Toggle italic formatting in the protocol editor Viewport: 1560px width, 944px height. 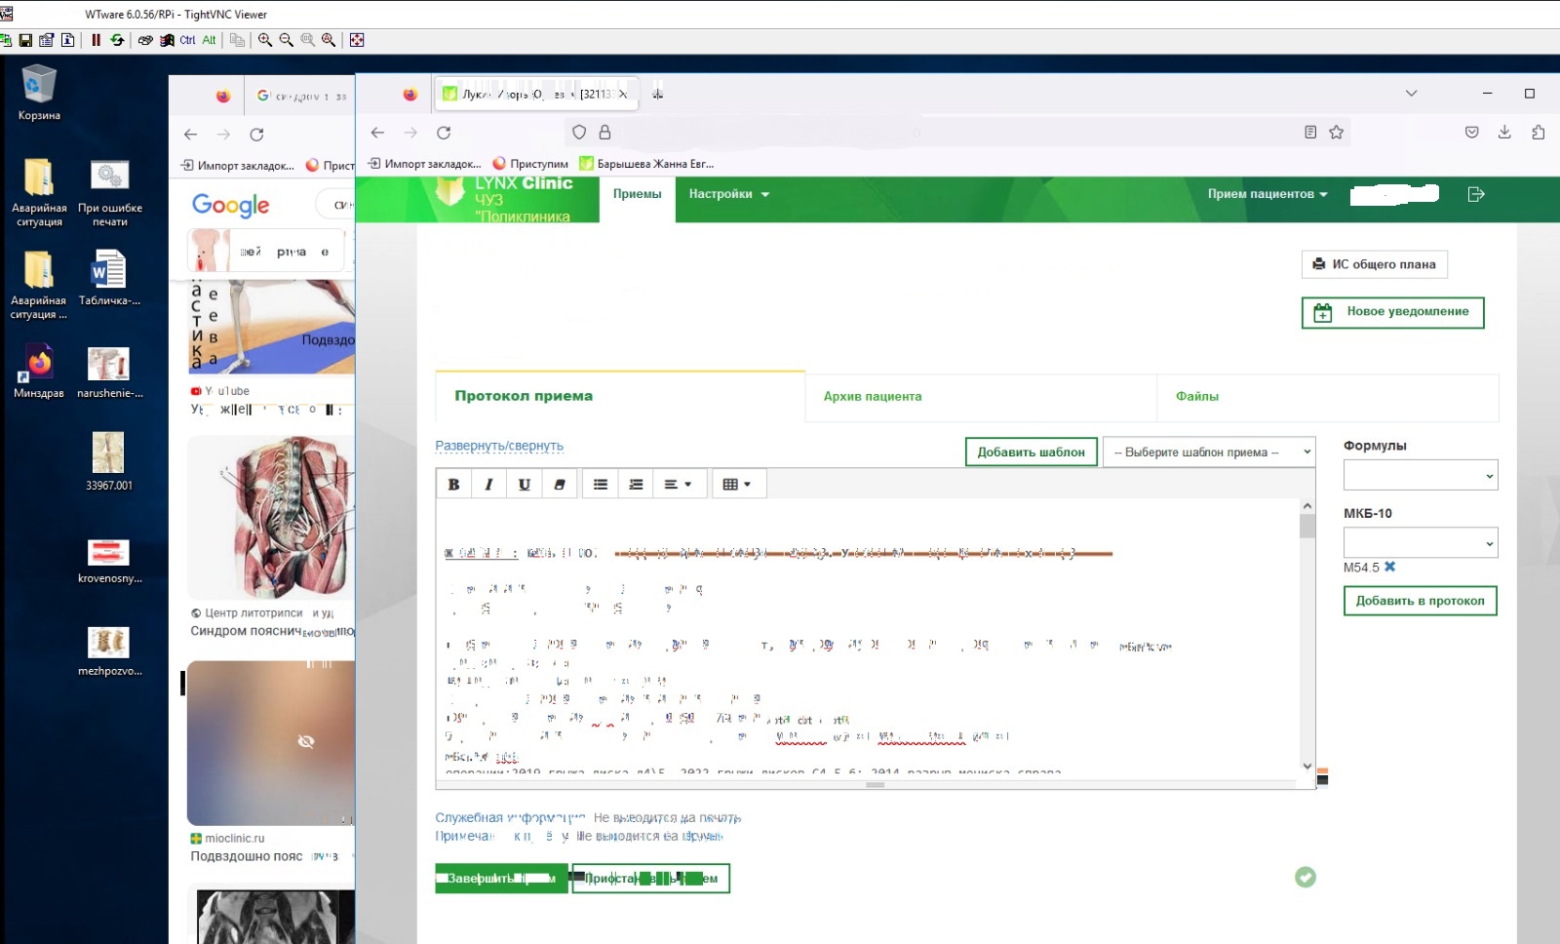(x=488, y=485)
